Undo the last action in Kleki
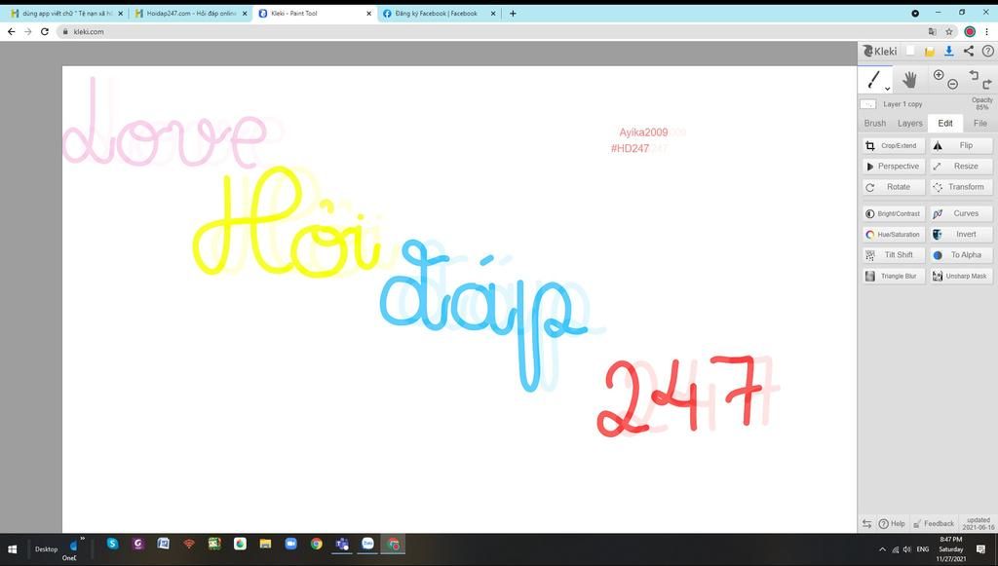The width and height of the screenshot is (998, 566). click(974, 75)
